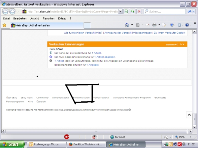Open the Datenschutzerklärung link
198x148 pixels.
coord(73,110)
